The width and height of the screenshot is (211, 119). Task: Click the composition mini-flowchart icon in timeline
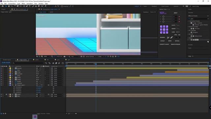coord(46,63)
